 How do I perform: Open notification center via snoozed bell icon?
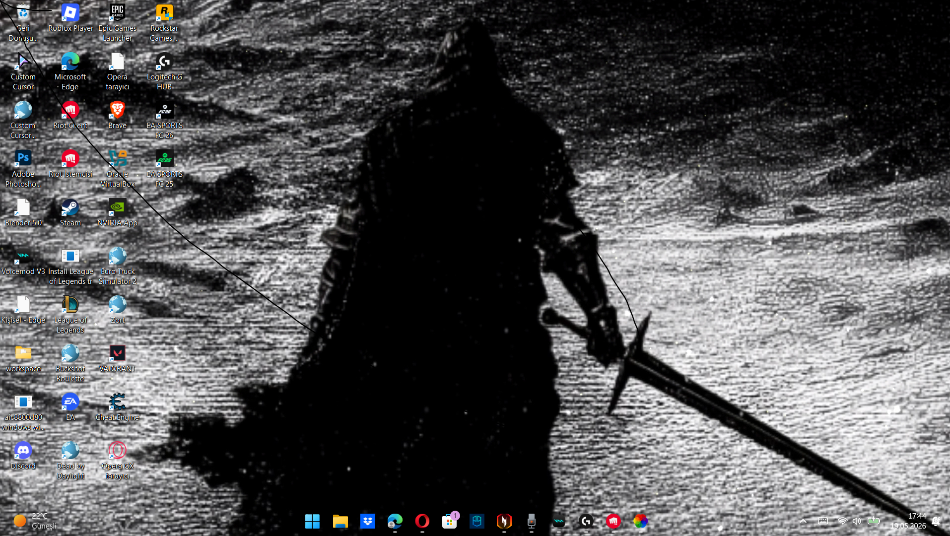pyautogui.click(x=936, y=521)
